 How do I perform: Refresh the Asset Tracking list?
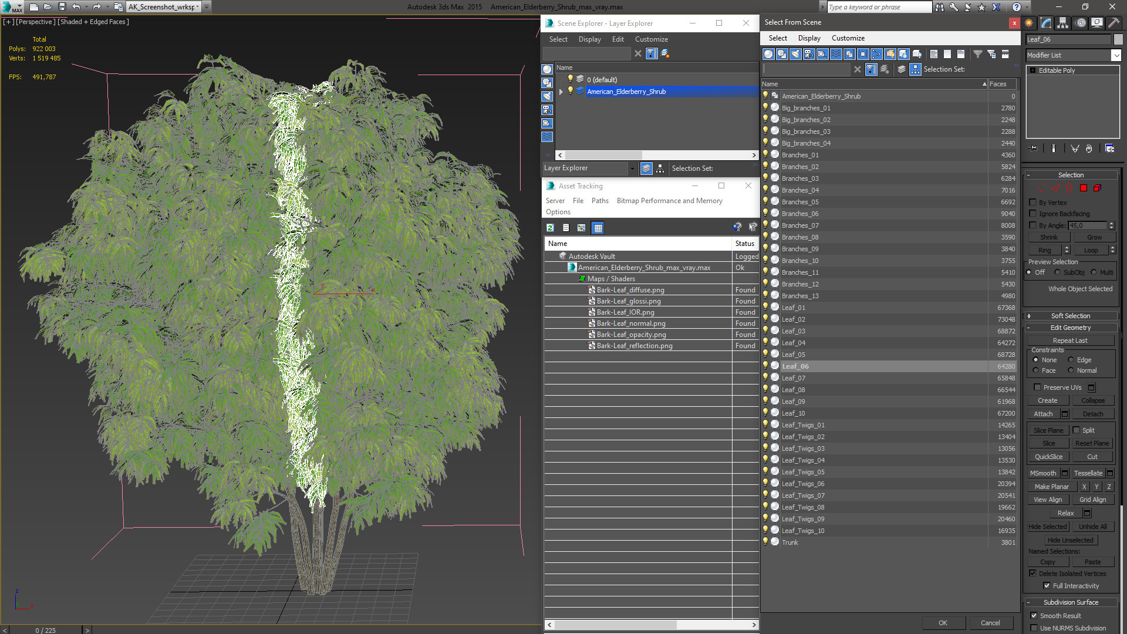click(x=550, y=228)
